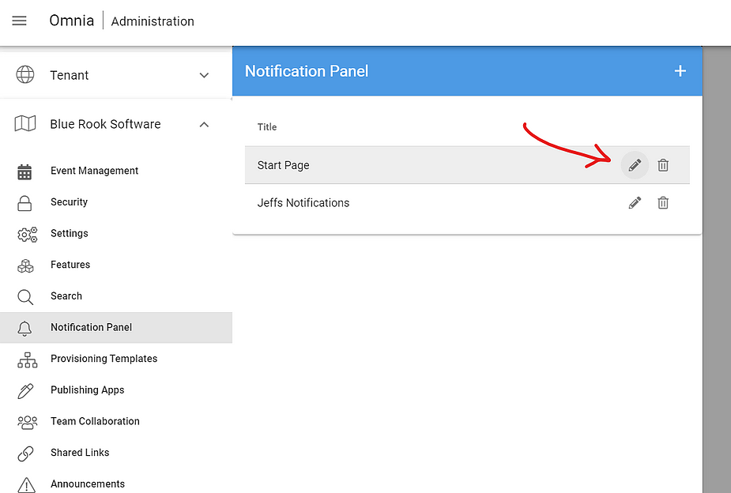This screenshot has width=731, height=493.
Task: Click the Settings gears icon
Action: pyautogui.click(x=27, y=235)
